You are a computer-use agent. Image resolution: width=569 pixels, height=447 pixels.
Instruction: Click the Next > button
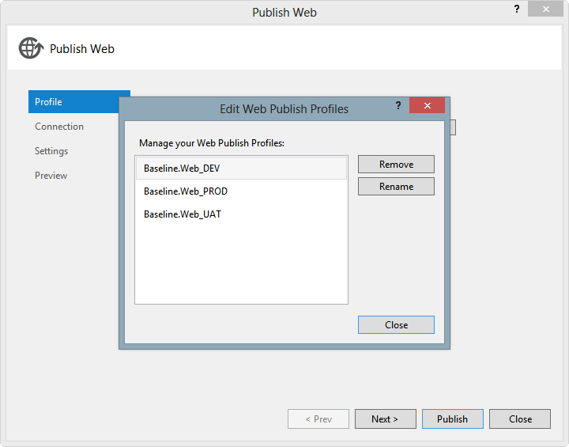[386, 419]
